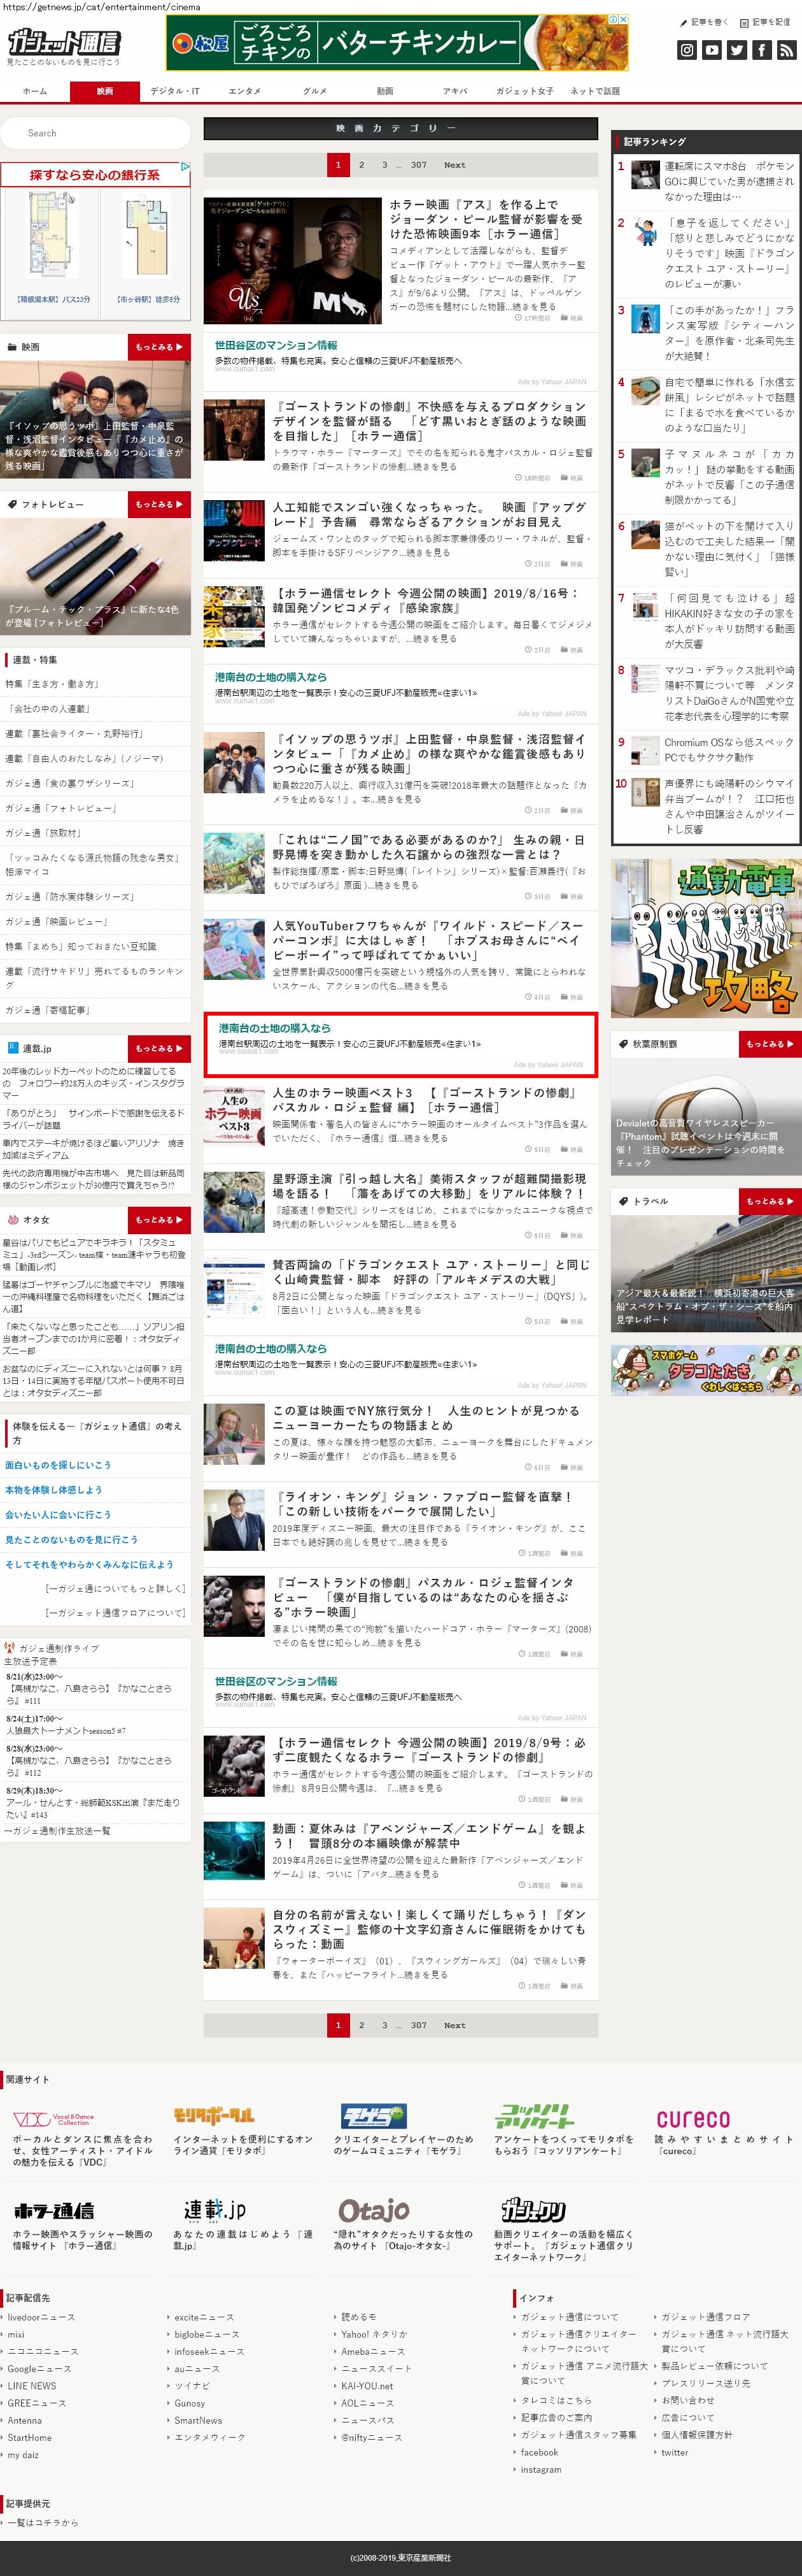
Task: Open article 『ライオン・キング』ジョン・ファブロー監督
Action: coord(423,1504)
